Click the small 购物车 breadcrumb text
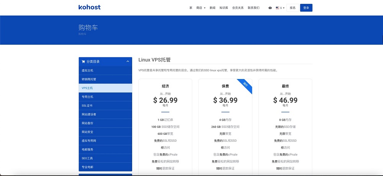383x176 pixels. click(x=82, y=34)
